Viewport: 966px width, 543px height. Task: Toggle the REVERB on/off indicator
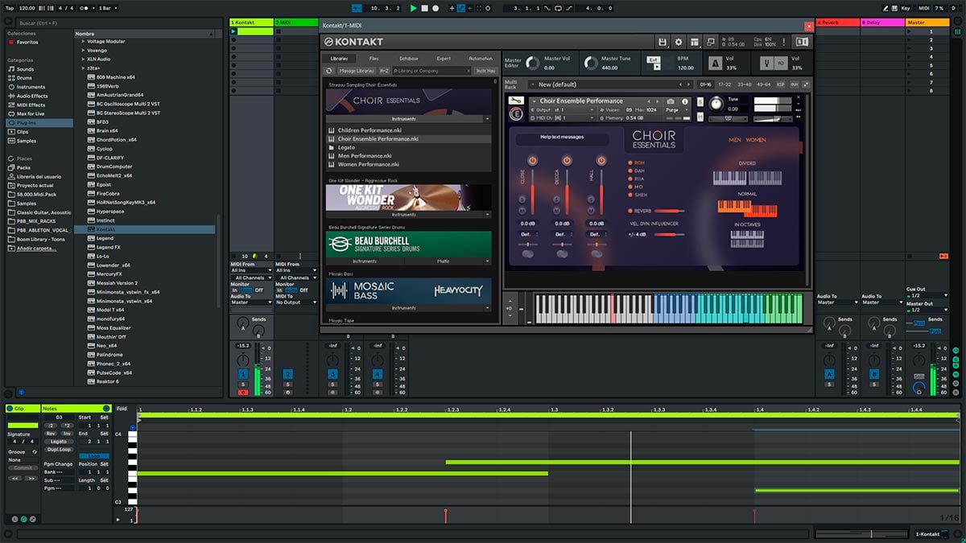tap(630, 211)
